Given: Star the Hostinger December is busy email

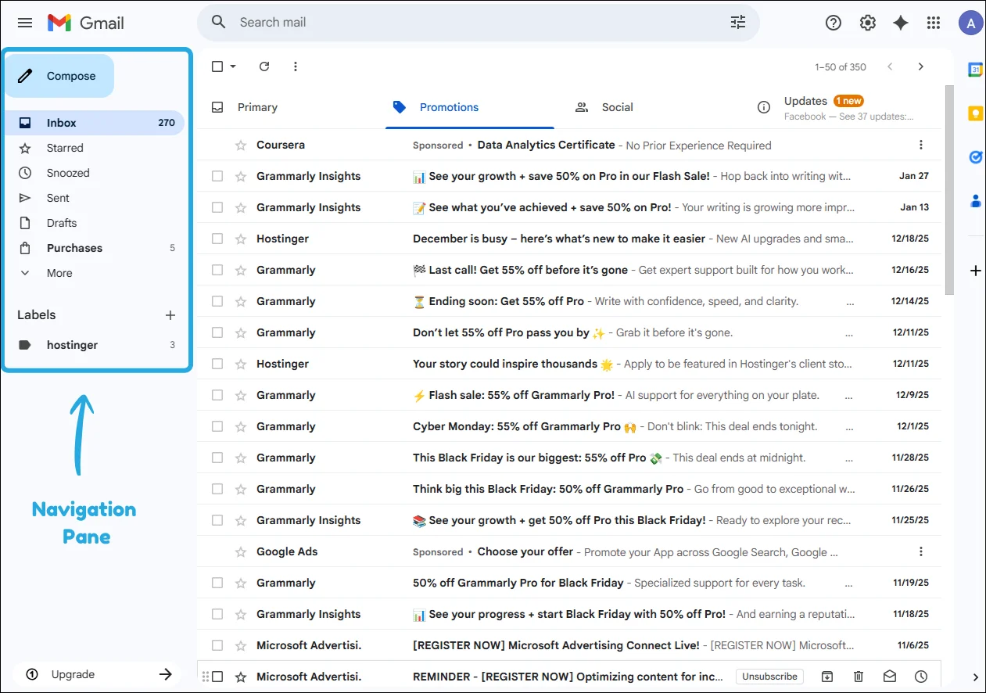Looking at the screenshot, I should coord(241,239).
